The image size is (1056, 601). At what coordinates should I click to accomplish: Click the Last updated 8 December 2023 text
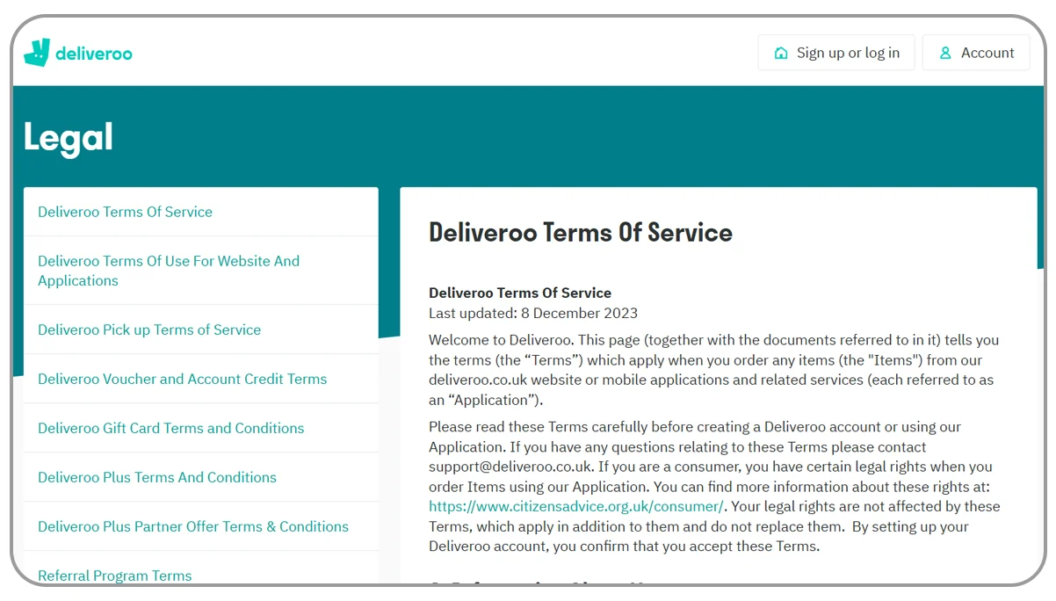[x=532, y=313]
